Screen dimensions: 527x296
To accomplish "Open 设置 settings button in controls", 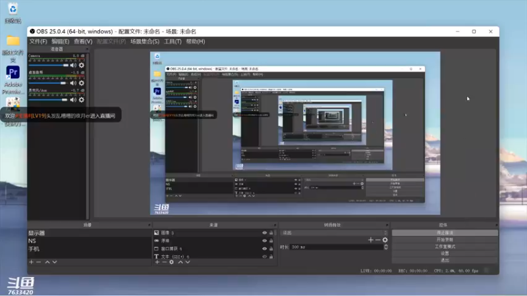I will pyautogui.click(x=445, y=253).
